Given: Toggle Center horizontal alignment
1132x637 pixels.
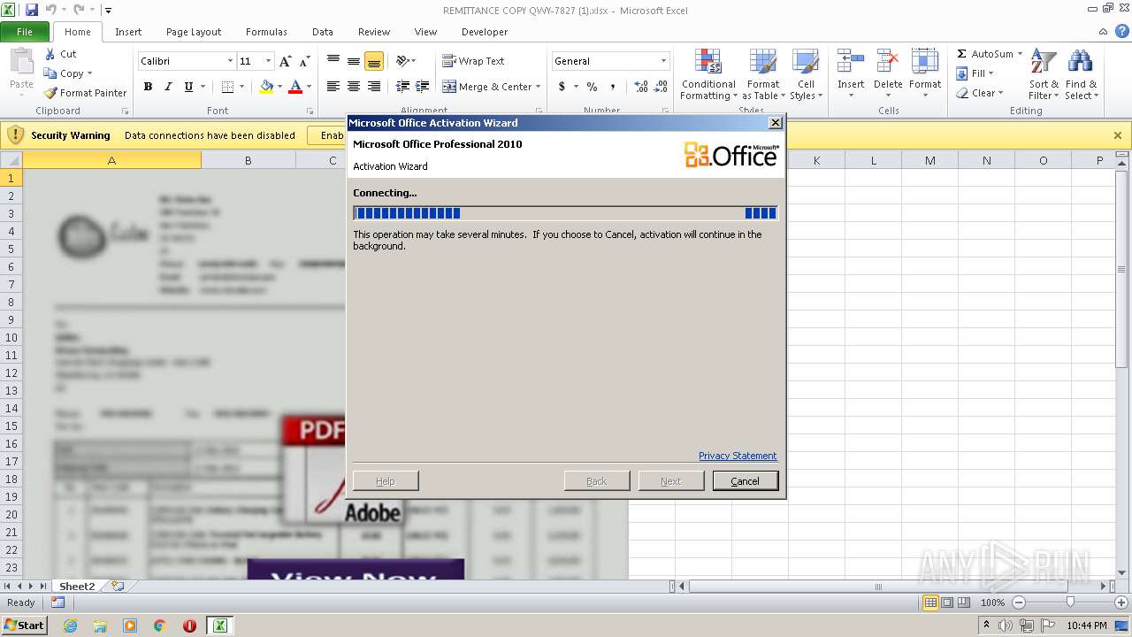Looking at the screenshot, I should pyautogui.click(x=354, y=87).
